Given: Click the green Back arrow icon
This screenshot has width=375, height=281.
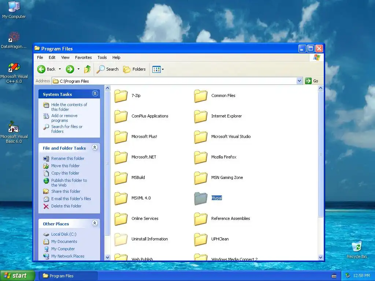Looking at the screenshot, I should coord(41,69).
